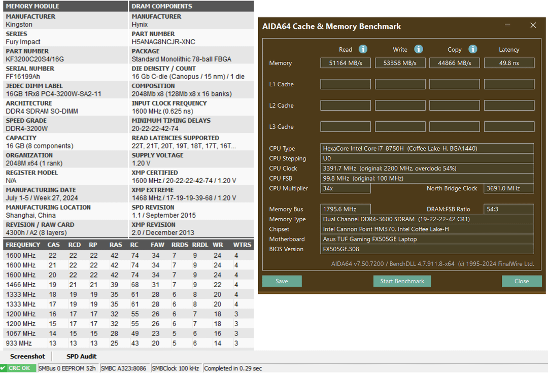548x373 pixels.
Task: Close the AIDA64 window using the X
Action: (x=533, y=25)
